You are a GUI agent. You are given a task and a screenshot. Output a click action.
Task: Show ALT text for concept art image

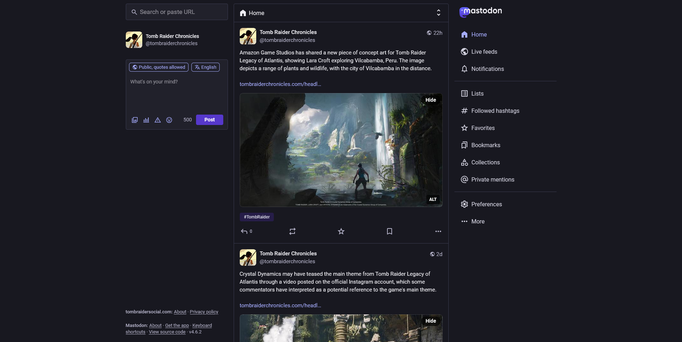433,199
